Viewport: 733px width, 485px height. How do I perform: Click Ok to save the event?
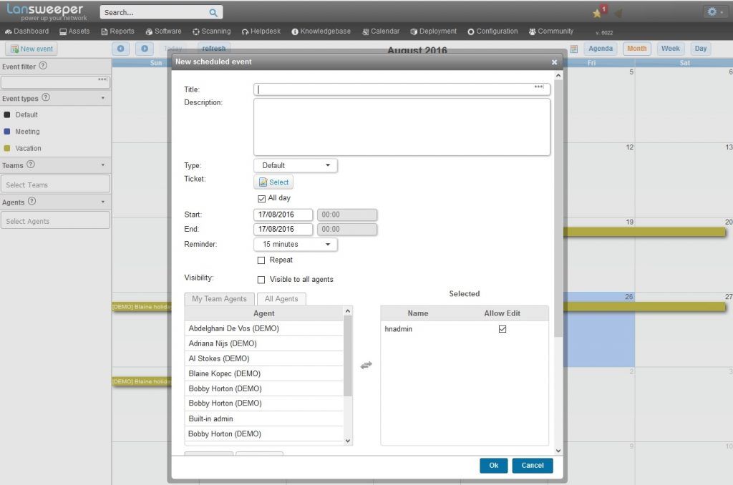pos(493,465)
